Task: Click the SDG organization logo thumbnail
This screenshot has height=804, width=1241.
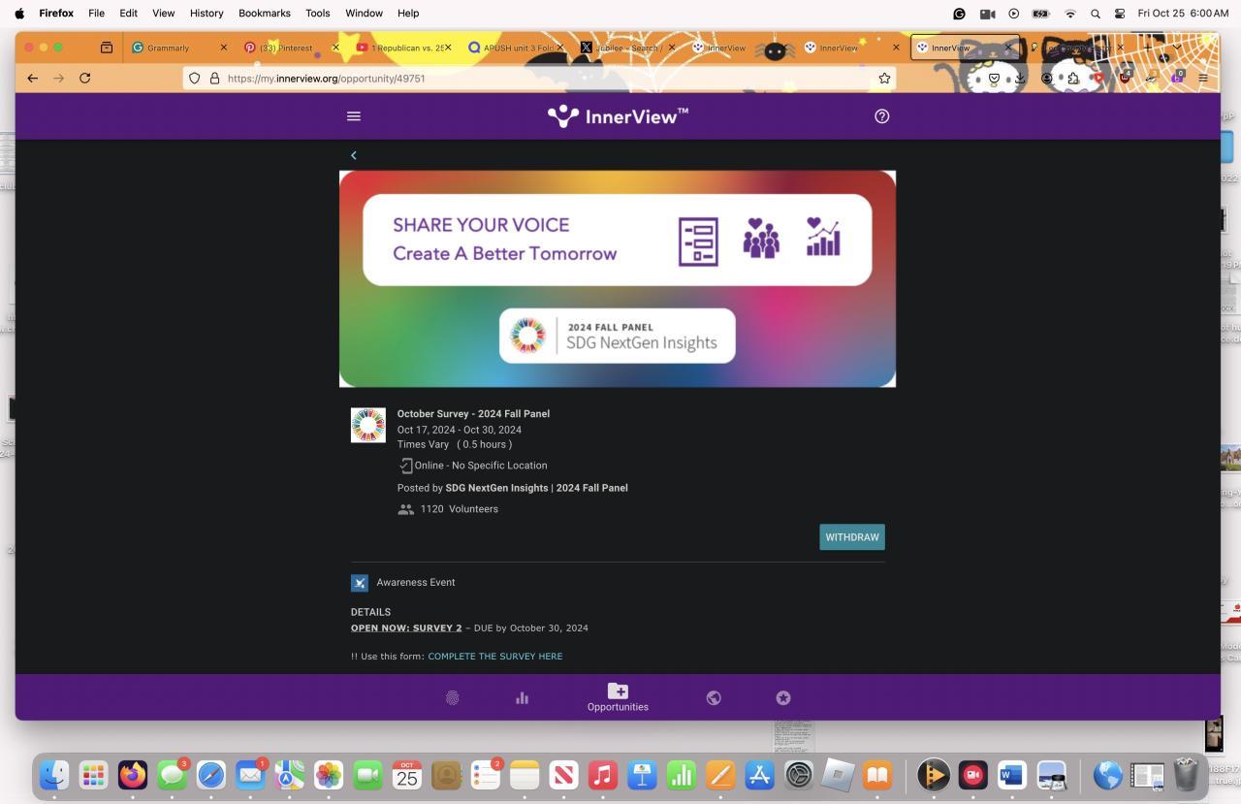Action: (368, 425)
